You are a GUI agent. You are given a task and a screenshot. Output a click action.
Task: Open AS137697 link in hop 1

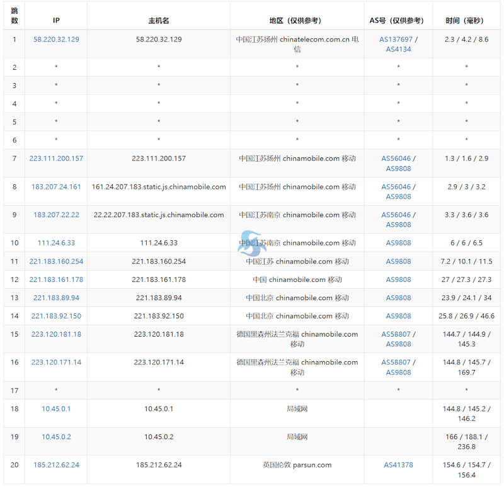tap(396, 39)
